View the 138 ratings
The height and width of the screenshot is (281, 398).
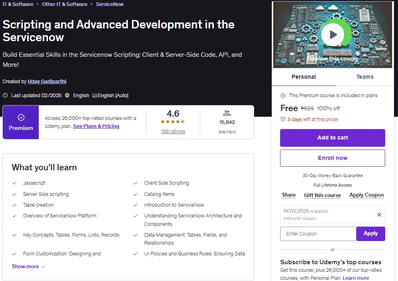pos(173,132)
